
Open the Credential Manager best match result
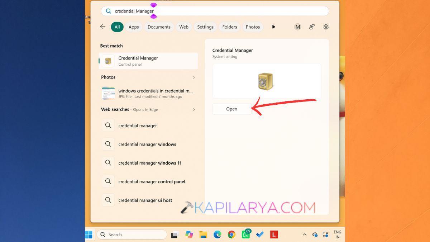[x=148, y=61]
